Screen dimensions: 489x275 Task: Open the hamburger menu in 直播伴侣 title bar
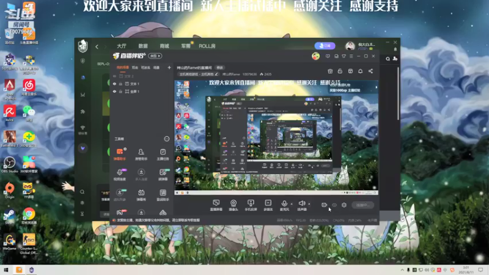(351, 56)
